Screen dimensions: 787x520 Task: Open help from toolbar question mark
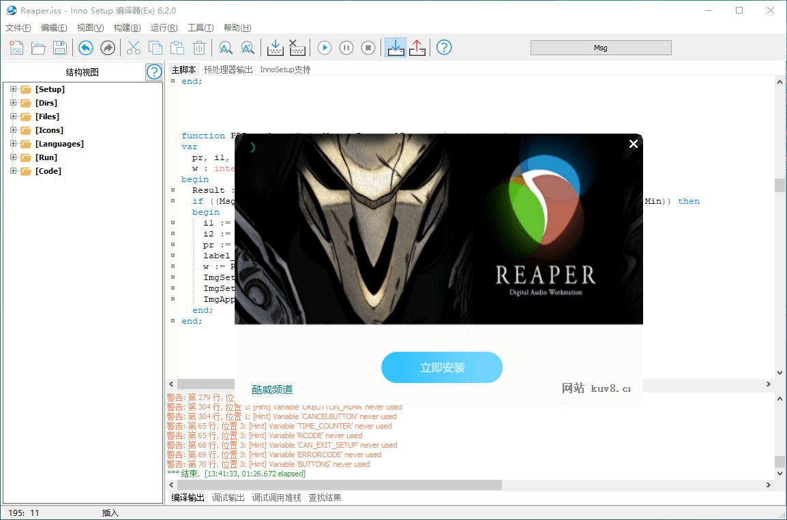coord(444,48)
